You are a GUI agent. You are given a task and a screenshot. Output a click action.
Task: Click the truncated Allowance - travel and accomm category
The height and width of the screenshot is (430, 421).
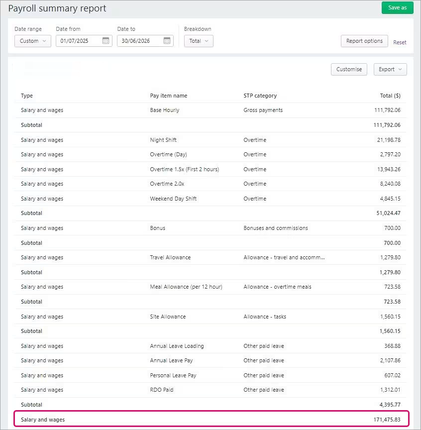pos(284,257)
